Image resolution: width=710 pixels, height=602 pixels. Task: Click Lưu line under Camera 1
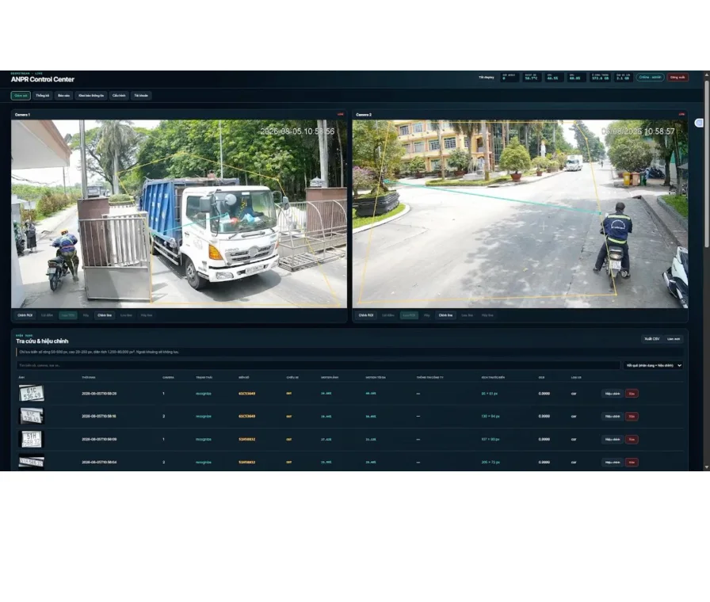coord(126,315)
